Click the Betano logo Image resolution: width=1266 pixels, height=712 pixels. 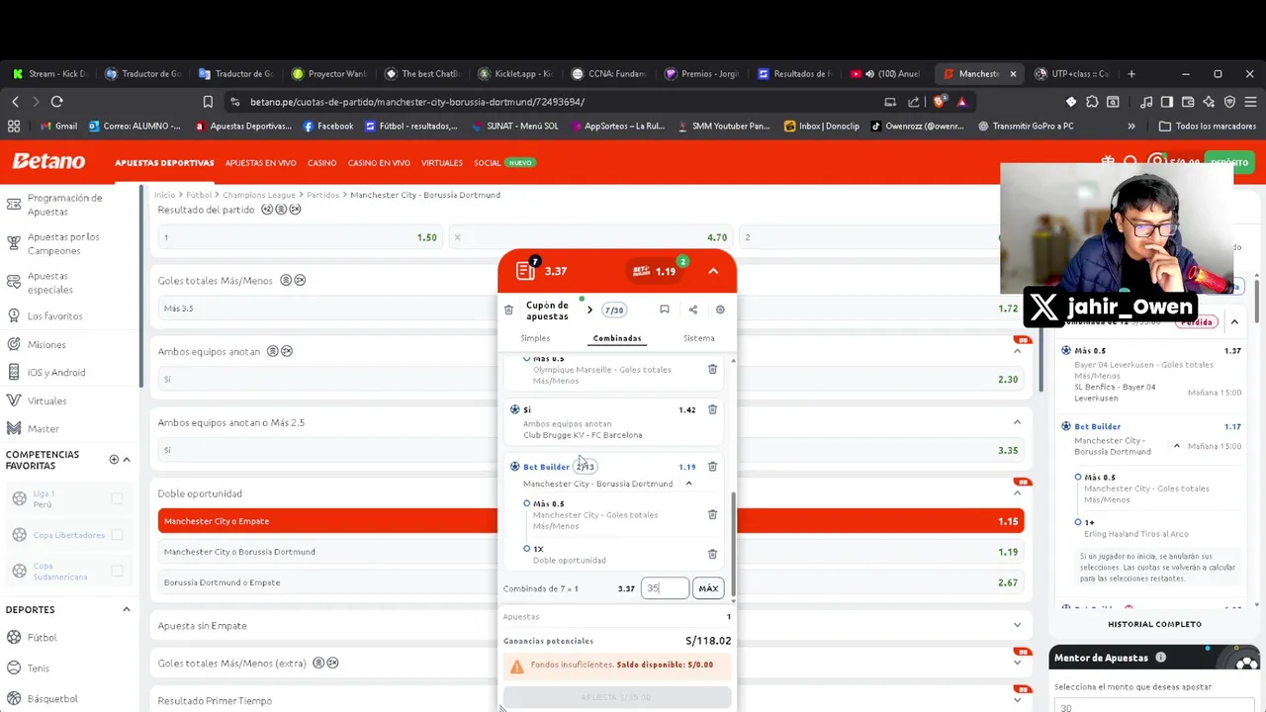pos(48,162)
